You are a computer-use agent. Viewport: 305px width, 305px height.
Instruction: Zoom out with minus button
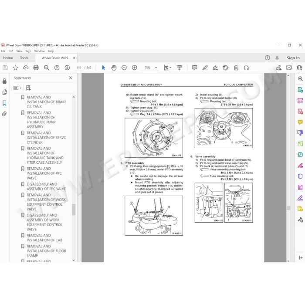click(x=124, y=68)
